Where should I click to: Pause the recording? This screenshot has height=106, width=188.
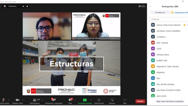click(x=23, y=6)
